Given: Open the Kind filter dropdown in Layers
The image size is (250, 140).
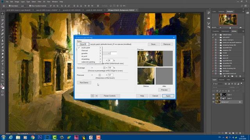Looking at the screenshot, I should pyautogui.click(x=218, y=84).
